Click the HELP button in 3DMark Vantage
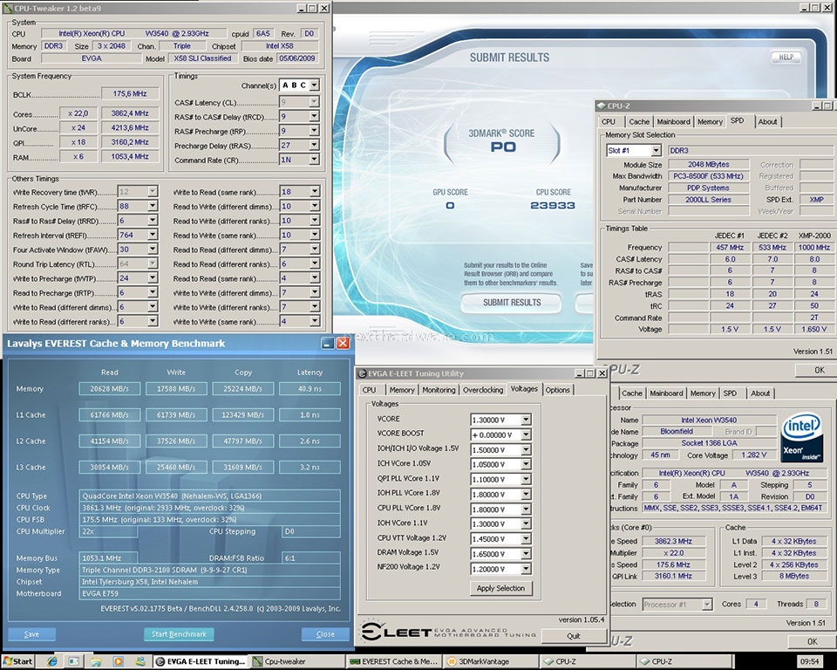Viewport: 837px width, 670px height. point(786,58)
